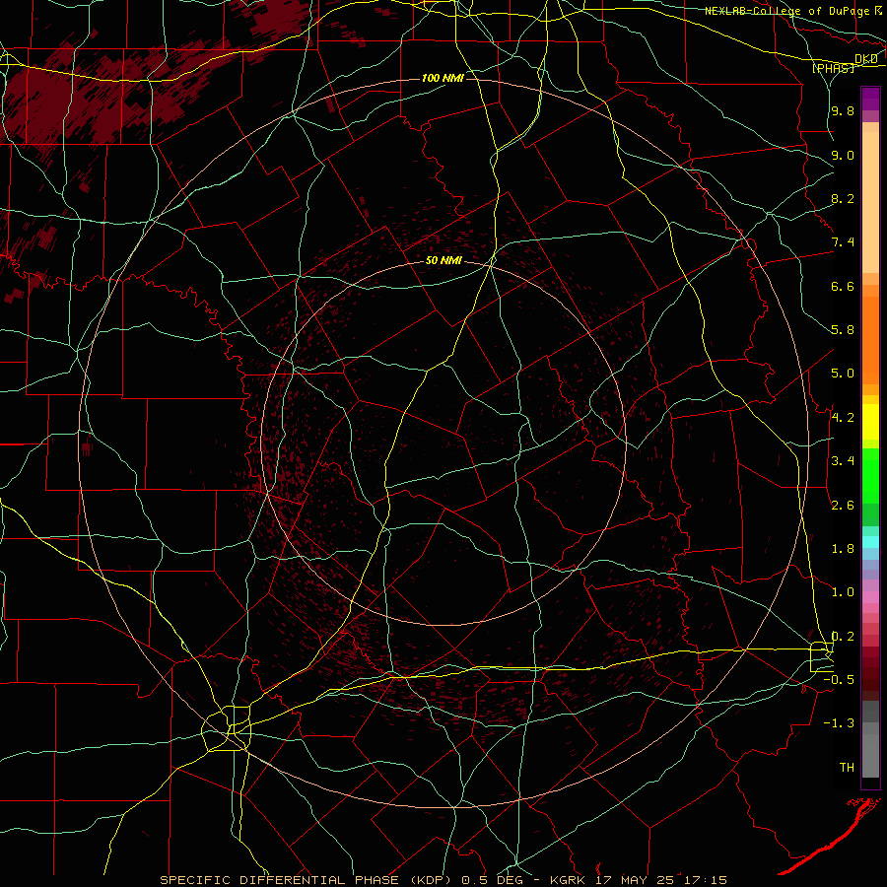Viewport: 887px width, 887px height.
Task: Click the 9.8 value on the color scale
Action: click(x=843, y=110)
